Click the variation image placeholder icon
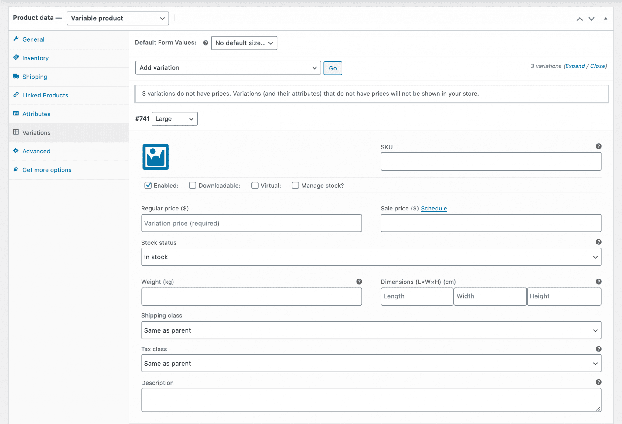 (155, 157)
